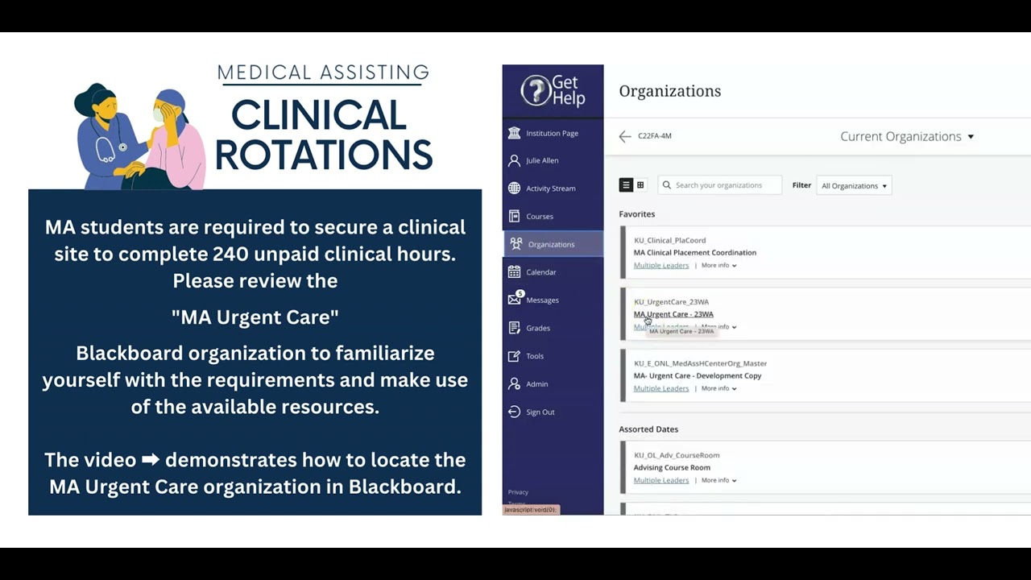
Task: Select Grades menu label
Action: coord(538,328)
